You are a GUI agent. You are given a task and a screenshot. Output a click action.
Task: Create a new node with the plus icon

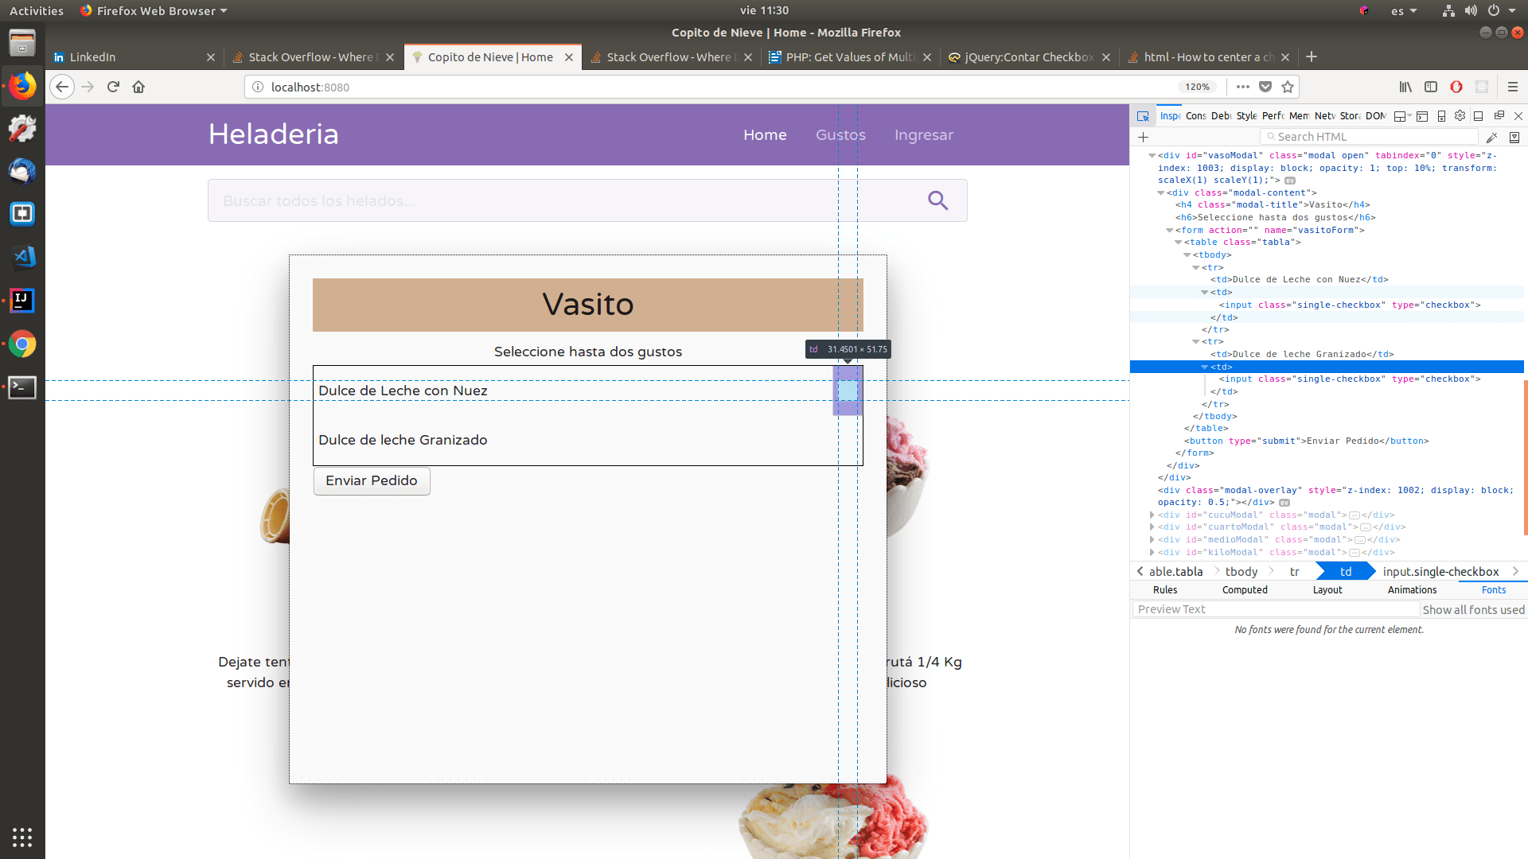click(1144, 136)
